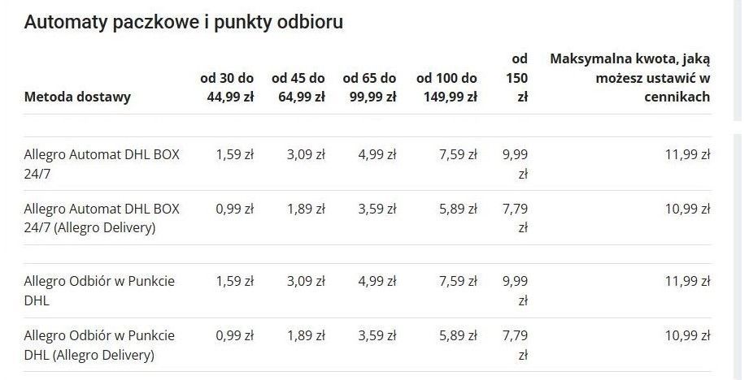The width and height of the screenshot is (749, 380).
Task: Click the 11,99 zł maximum for DHL BOX 24/7
Action: [x=687, y=154]
